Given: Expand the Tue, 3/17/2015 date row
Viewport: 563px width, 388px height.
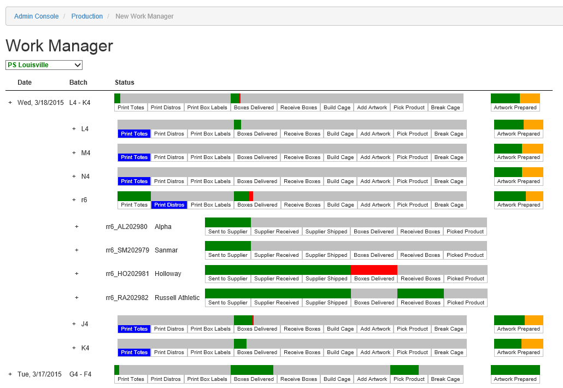Looking at the screenshot, I should click(x=10, y=374).
